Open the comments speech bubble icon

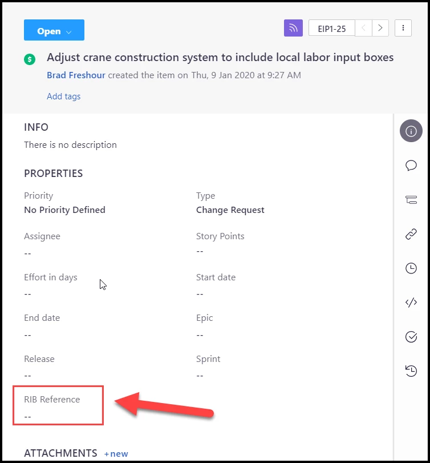(411, 166)
